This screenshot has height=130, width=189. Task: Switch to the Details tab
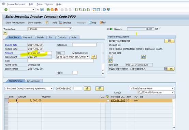tap(40, 38)
